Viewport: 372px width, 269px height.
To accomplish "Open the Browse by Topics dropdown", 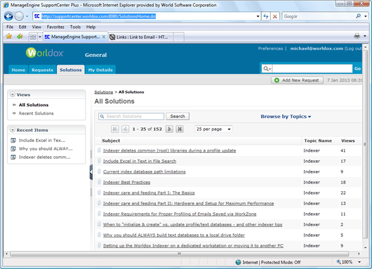I will click(x=286, y=116).
